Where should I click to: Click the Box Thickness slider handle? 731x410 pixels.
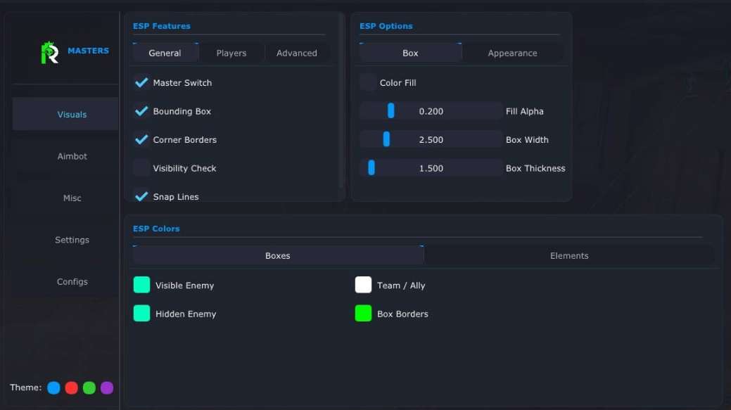(371, 167)
